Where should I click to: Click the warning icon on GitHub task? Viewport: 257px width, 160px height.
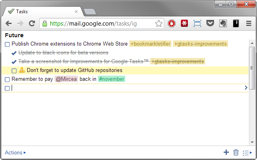(22, 70)
